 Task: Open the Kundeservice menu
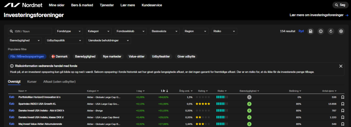tap(152, 5)
